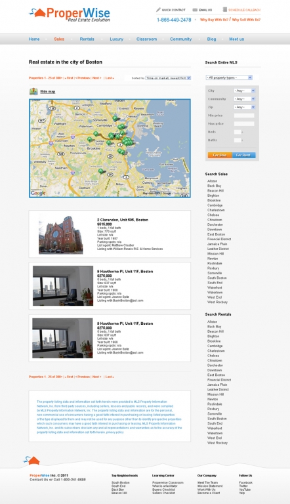Open the City dropdown in MLS search

point(244,91)
